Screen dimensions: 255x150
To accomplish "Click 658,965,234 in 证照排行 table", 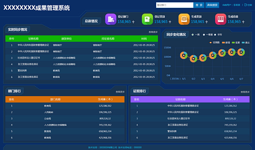I will [x=231, y=131].
